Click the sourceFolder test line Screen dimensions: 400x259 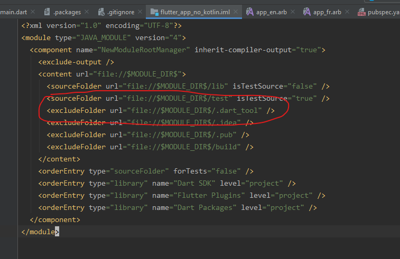pos(188,99)
